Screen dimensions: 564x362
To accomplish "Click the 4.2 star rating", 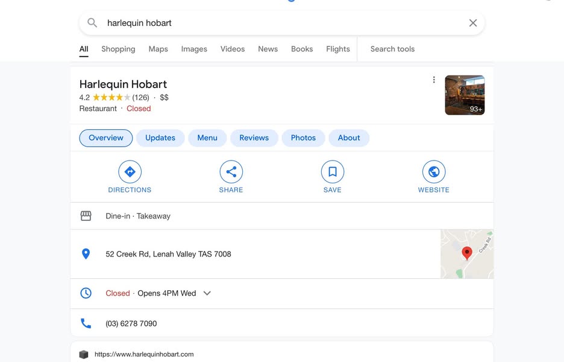I will [x=104, y=98].
